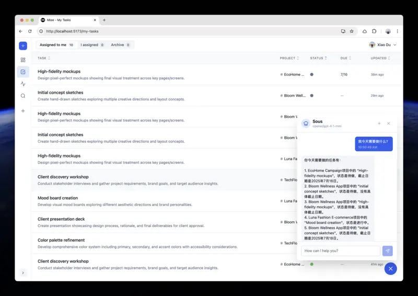Dismiss the chat with blue round button
Viewport: 418px width, 296px height.
(x=390, y=268)
